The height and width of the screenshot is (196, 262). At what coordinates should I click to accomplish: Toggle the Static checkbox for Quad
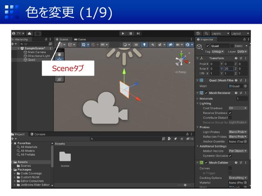pyautogui.click(x=232, y=46)
